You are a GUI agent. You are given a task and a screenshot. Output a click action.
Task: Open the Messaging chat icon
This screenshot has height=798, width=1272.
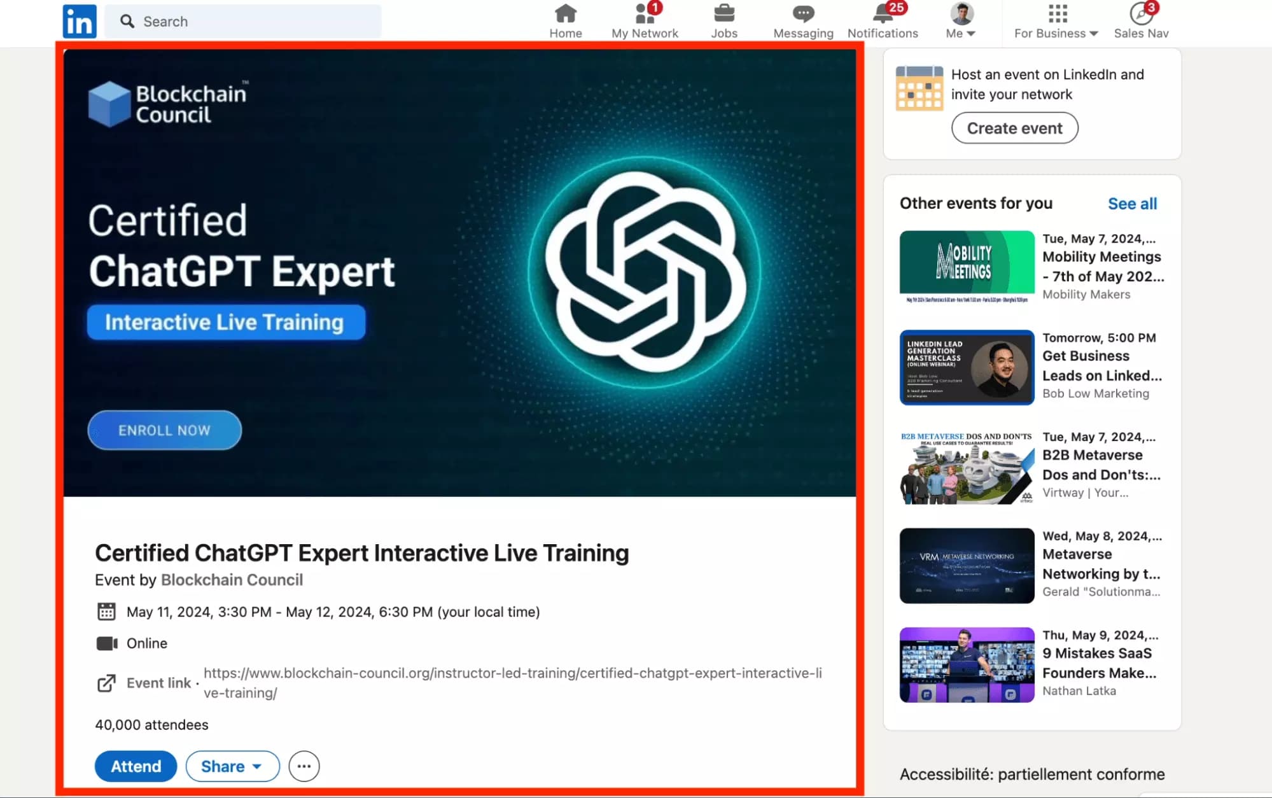[x=802, y=14]
